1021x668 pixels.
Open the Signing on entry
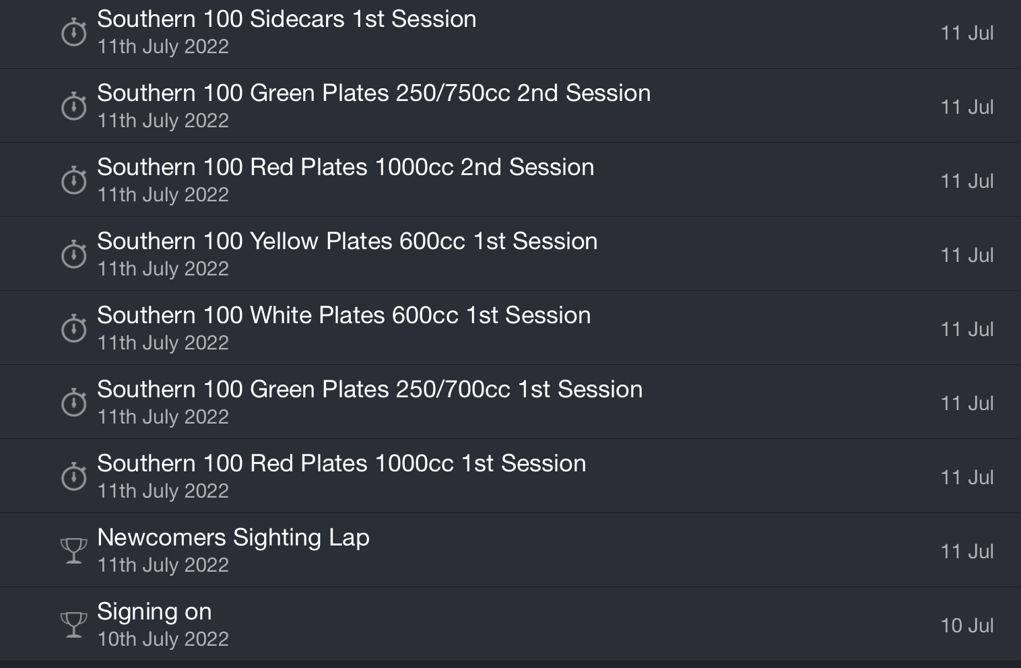[510, 624]
